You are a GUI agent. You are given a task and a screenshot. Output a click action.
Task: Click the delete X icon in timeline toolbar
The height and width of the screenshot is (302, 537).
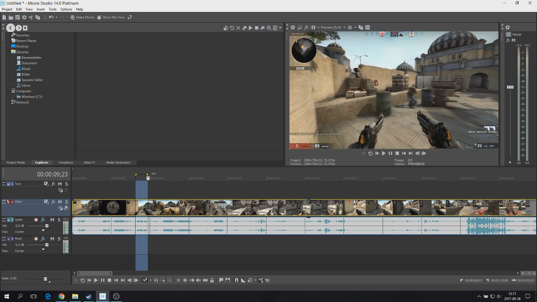tap(178, 280)
